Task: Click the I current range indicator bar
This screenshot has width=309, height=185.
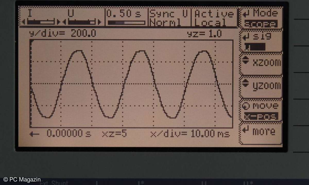Action: (x=41, y=22)
